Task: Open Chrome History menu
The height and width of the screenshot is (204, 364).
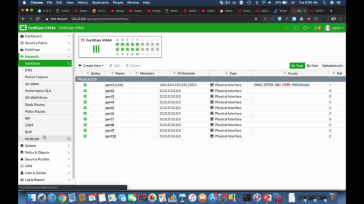Action: coord(82,2)
